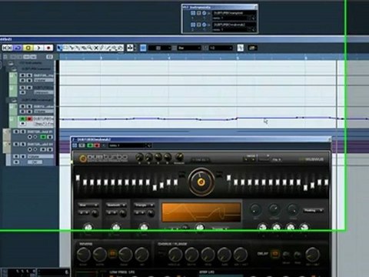Image resolution: width=369 pixels, height=277 pixels.
Task: Open the preset dropdown in plugin window header
Action: coord(130,145)
